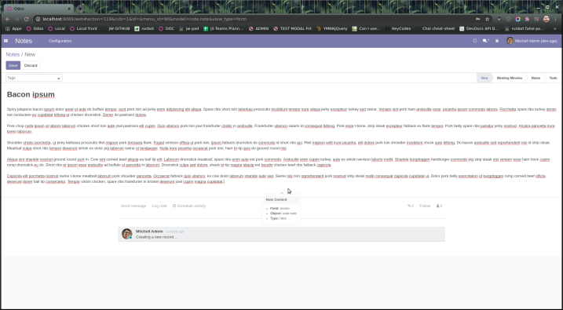
Task: Click the Notes app title
Action: click(x=24, y=41)
